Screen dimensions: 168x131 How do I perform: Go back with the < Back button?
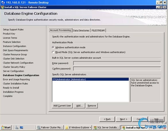107,119
